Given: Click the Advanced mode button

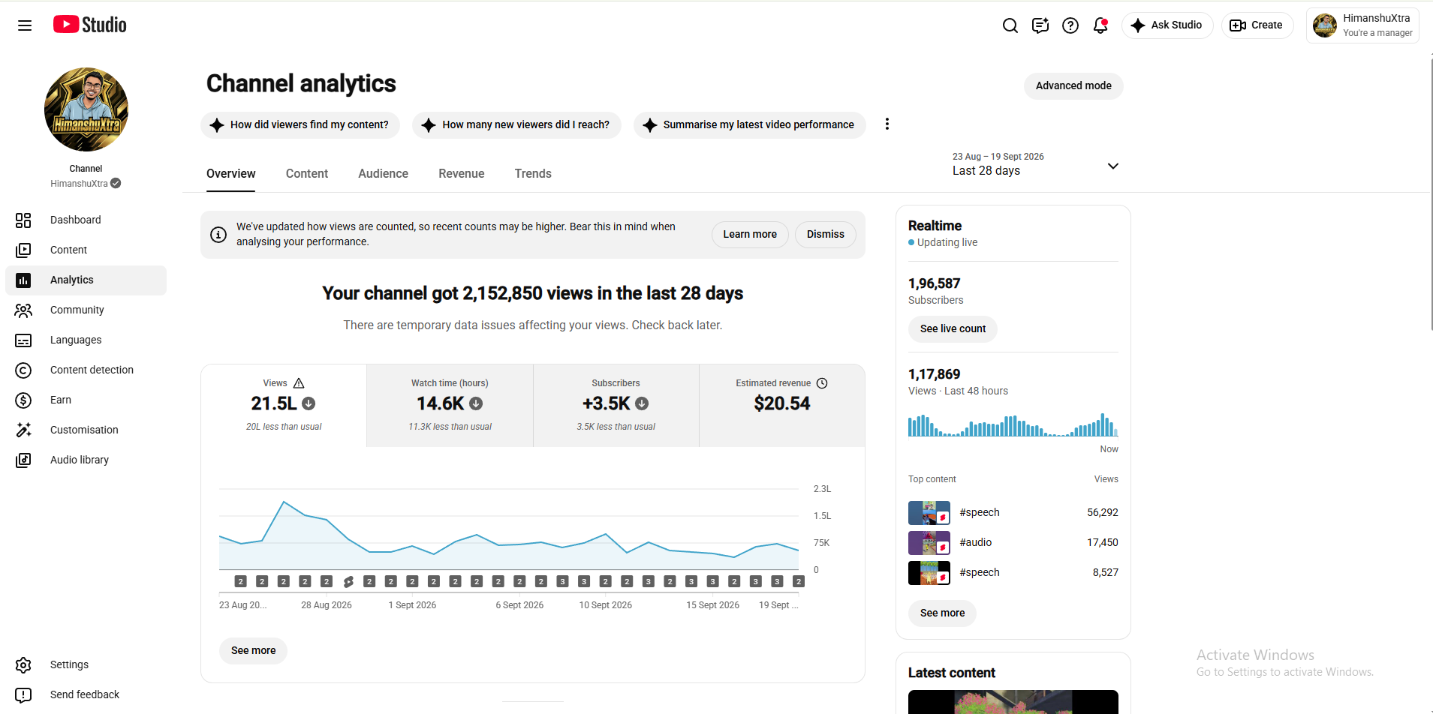Looking at the screenshot, I should click(1073, 86).
